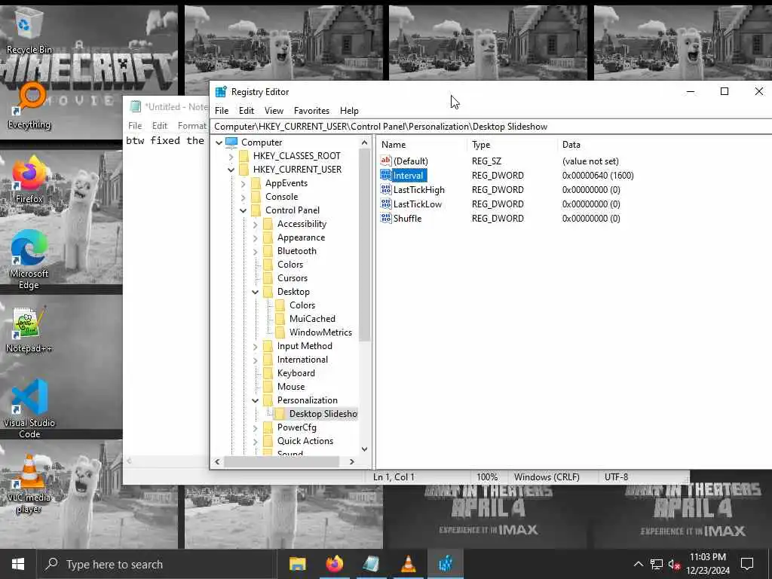Open the Recycle Bin desktop icon
Viewport: 772px width, 579px height.
point(29,30)
